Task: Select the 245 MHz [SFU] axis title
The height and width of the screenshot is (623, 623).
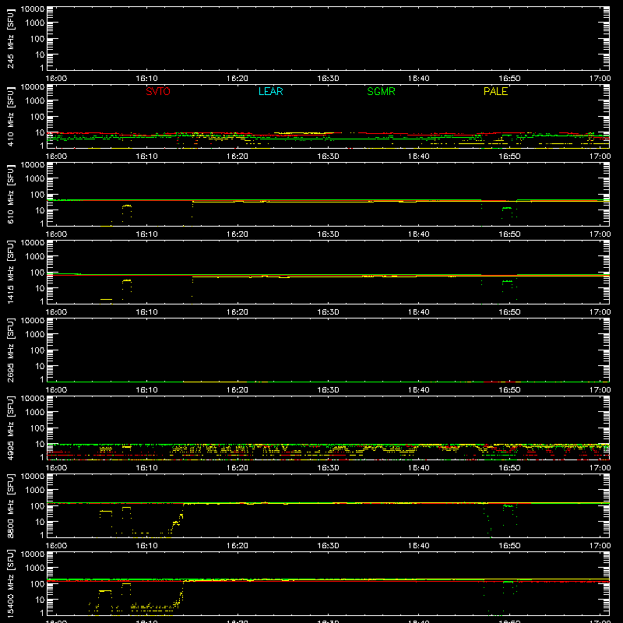Action: point(11,38)
